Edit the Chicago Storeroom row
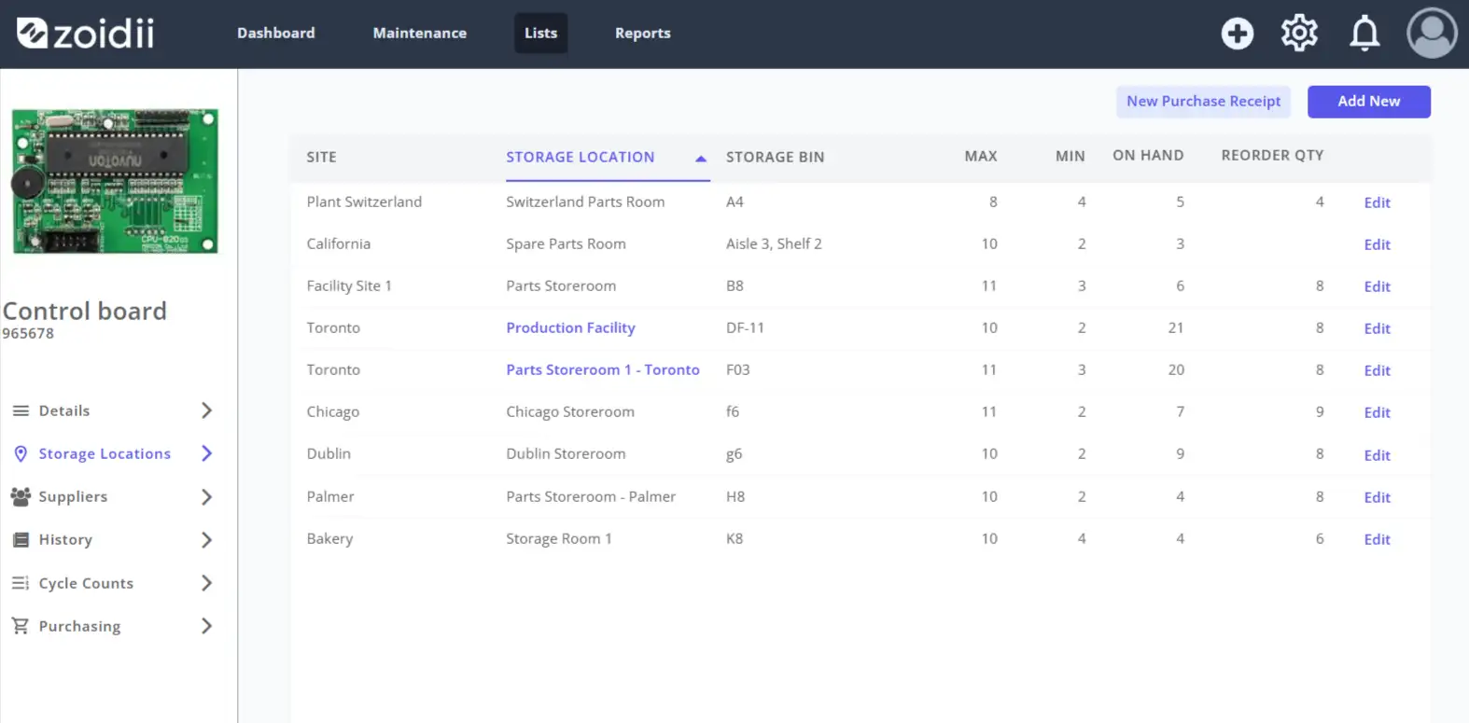This screenshot has width=1469, height=723. [1377, 412]
